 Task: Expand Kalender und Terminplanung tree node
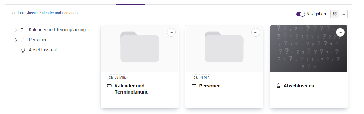click(16, 30)
